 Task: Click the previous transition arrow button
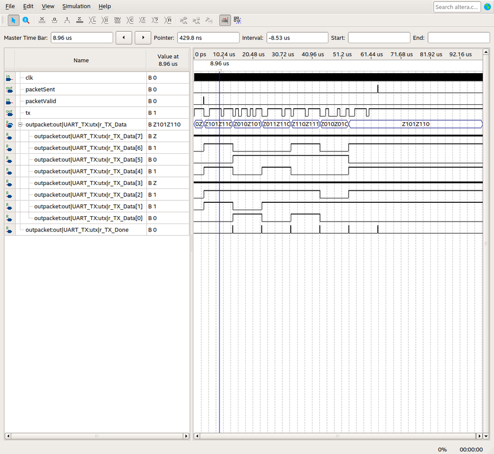click(x=123, y=38)
